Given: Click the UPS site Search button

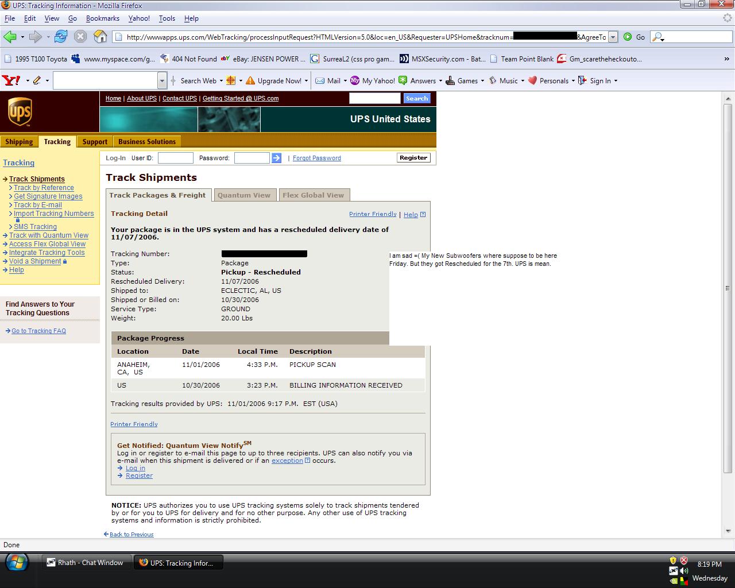Looking at the screenshot, I should 417,98.
